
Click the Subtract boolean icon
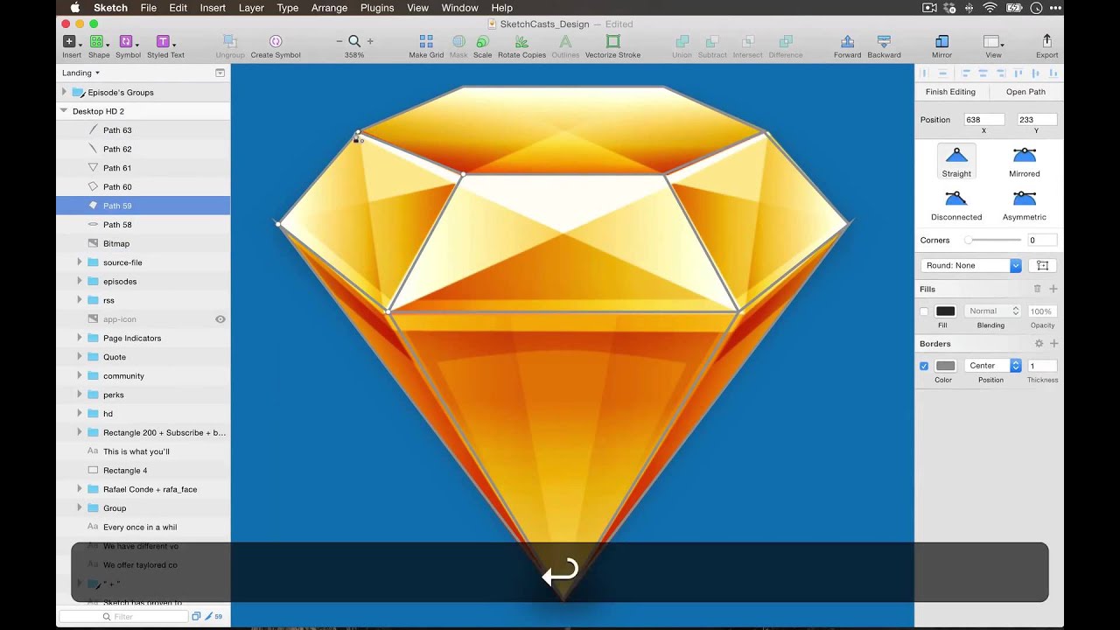(x=712, y=41)
